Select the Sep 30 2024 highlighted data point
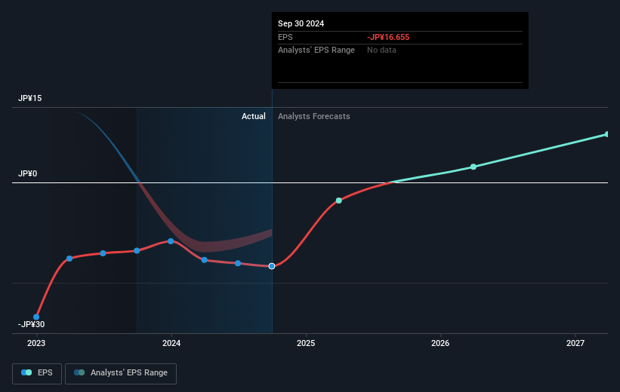The width and height of the screenshot is (620, 392). pos(272,266)
